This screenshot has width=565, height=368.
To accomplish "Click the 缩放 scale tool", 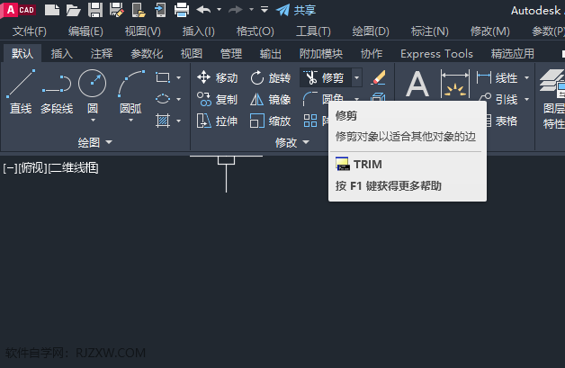I will [x=270, y=121].
